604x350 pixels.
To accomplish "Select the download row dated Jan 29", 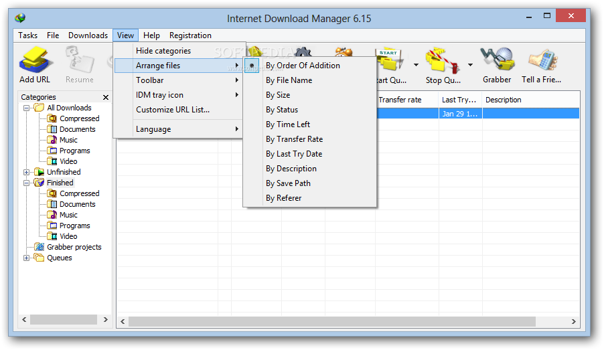I will [x=477, y=114].
